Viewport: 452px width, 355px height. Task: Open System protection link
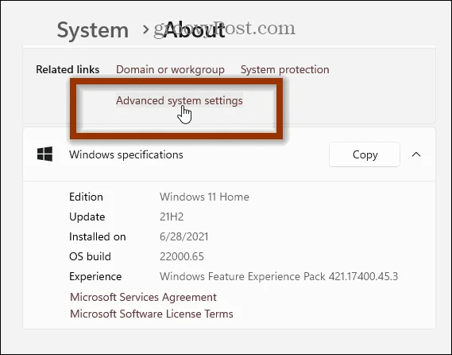click(285, 69)
